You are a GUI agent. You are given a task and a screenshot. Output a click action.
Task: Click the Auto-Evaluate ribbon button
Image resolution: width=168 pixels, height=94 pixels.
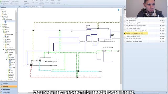coord(15,1)
